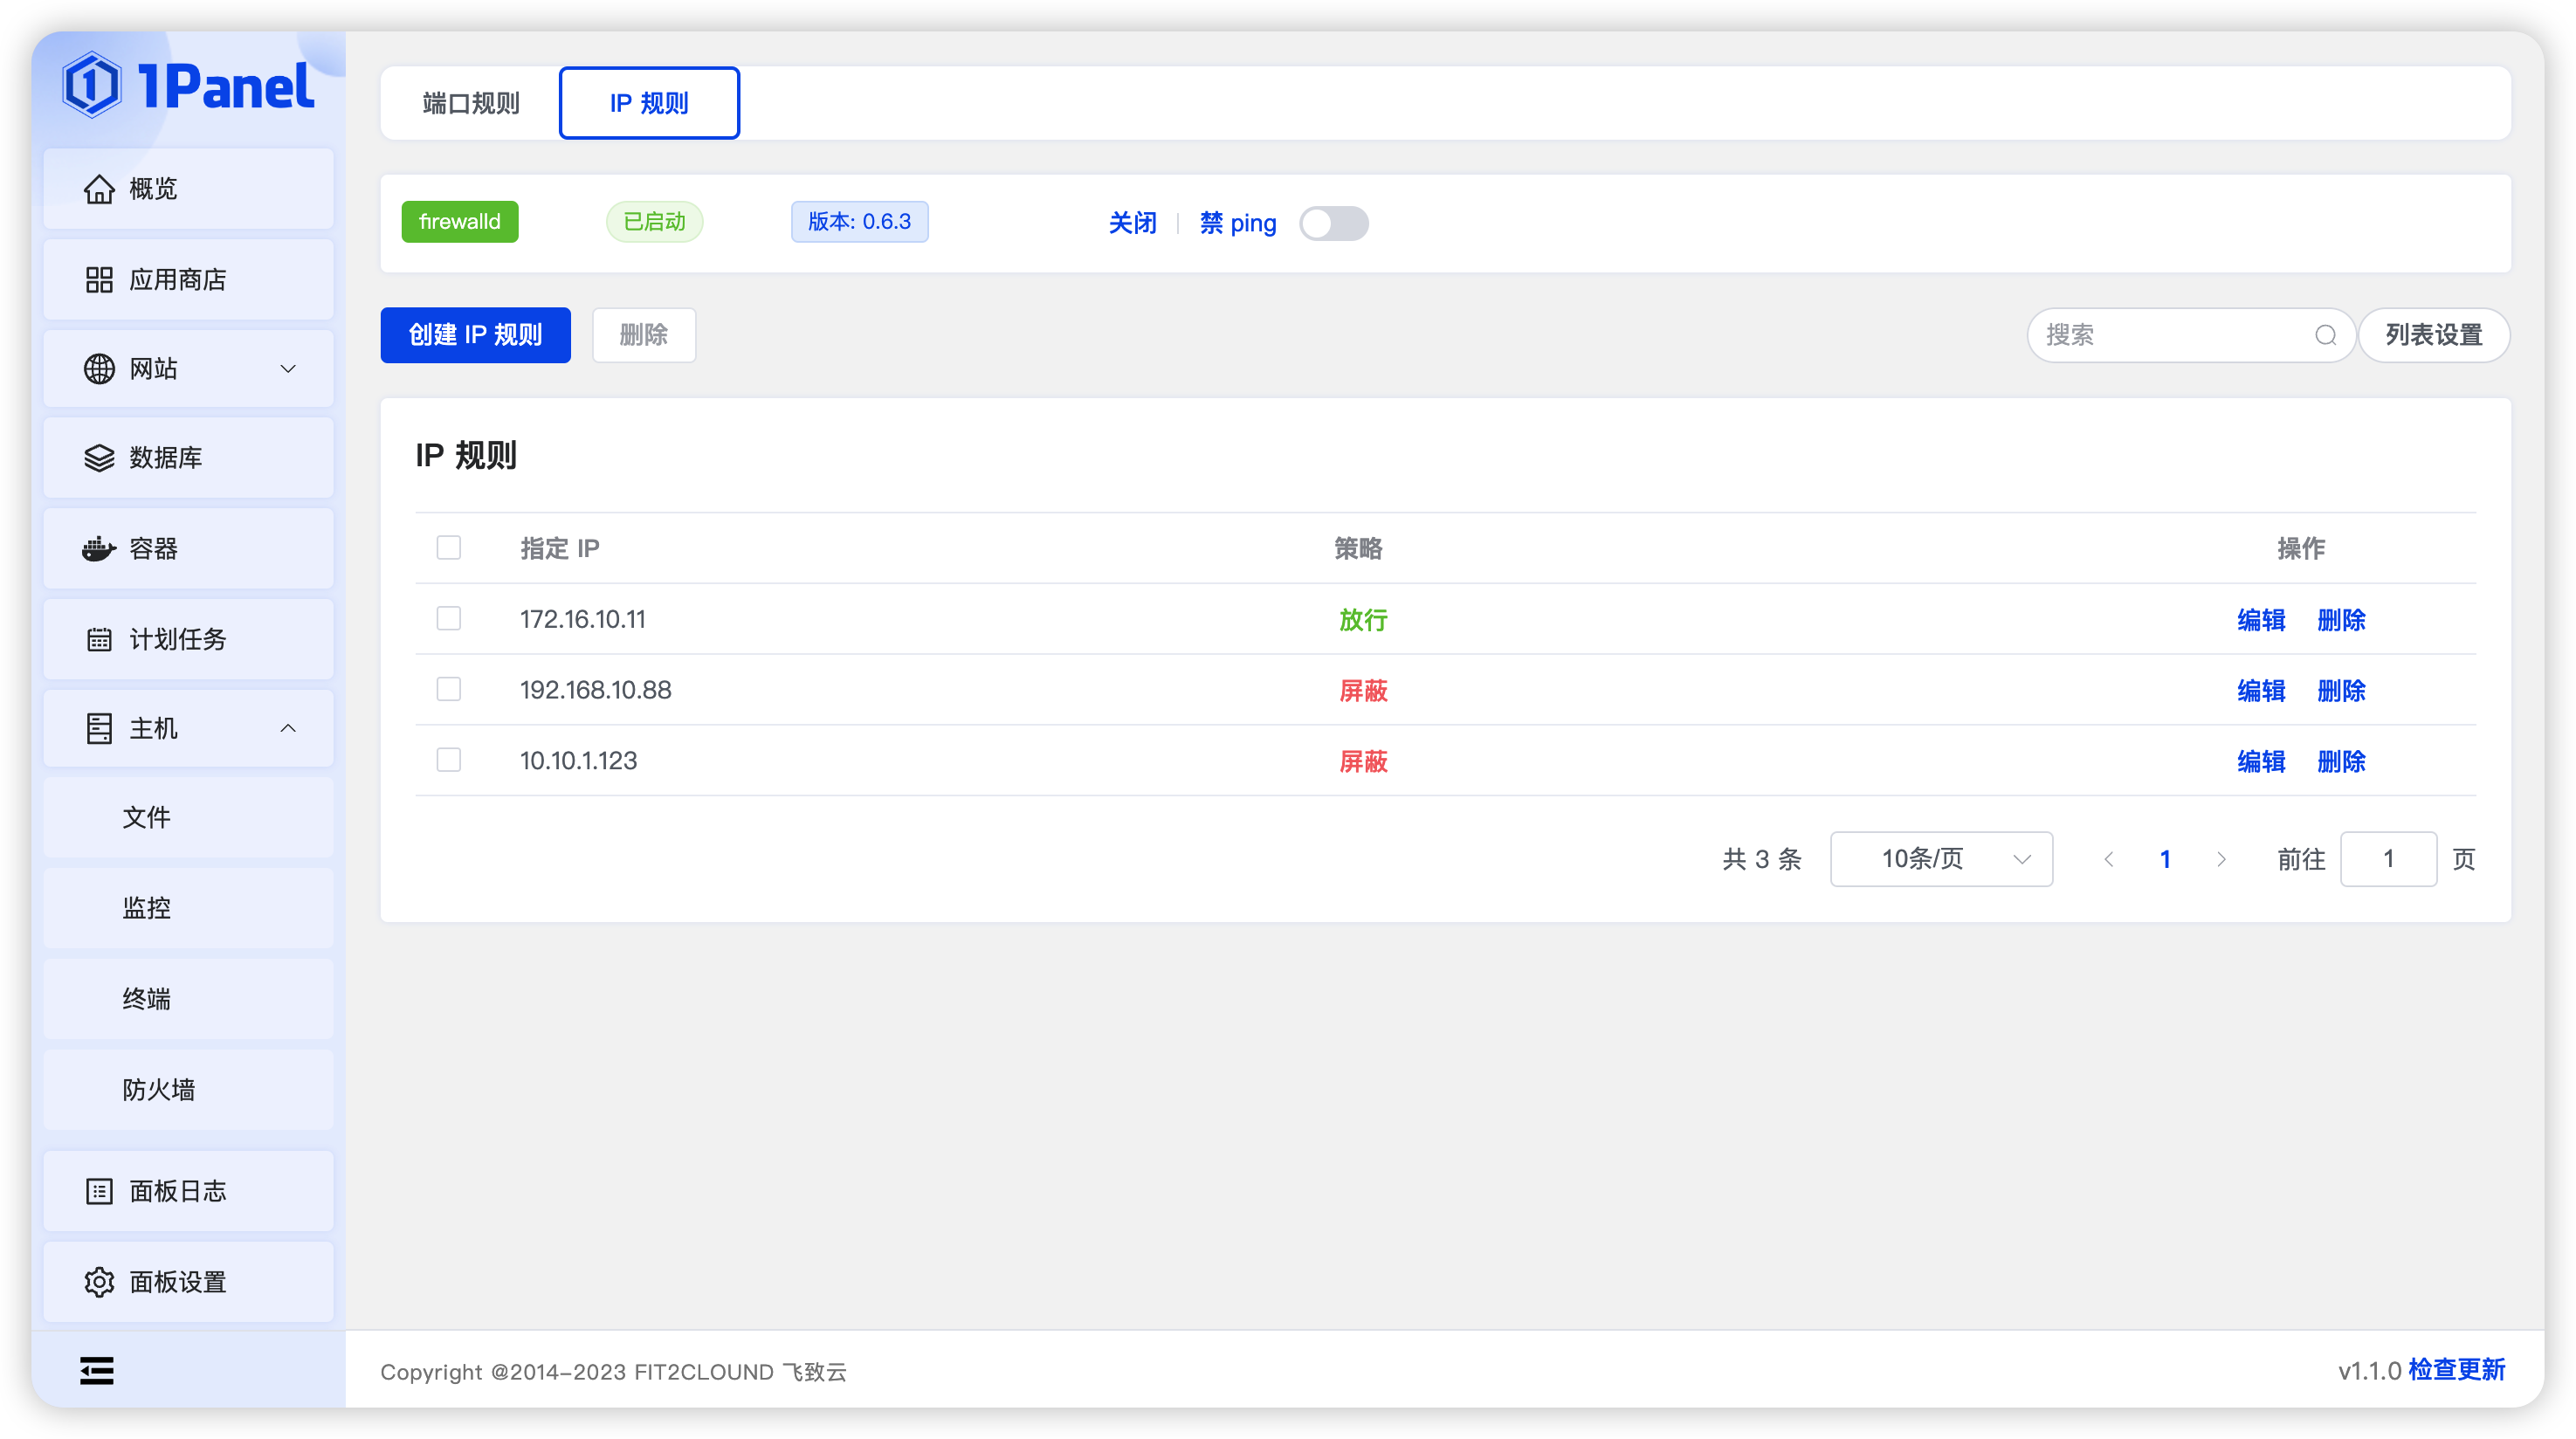Image resolution: width=2576 pixels, height=1439 pixels.
Task: Select all rows via header checkbox
Action: [x=449, y=548]
